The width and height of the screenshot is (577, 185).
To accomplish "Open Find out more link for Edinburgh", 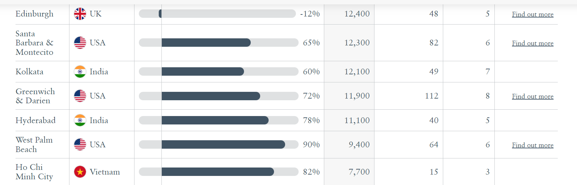I will 533,14.
